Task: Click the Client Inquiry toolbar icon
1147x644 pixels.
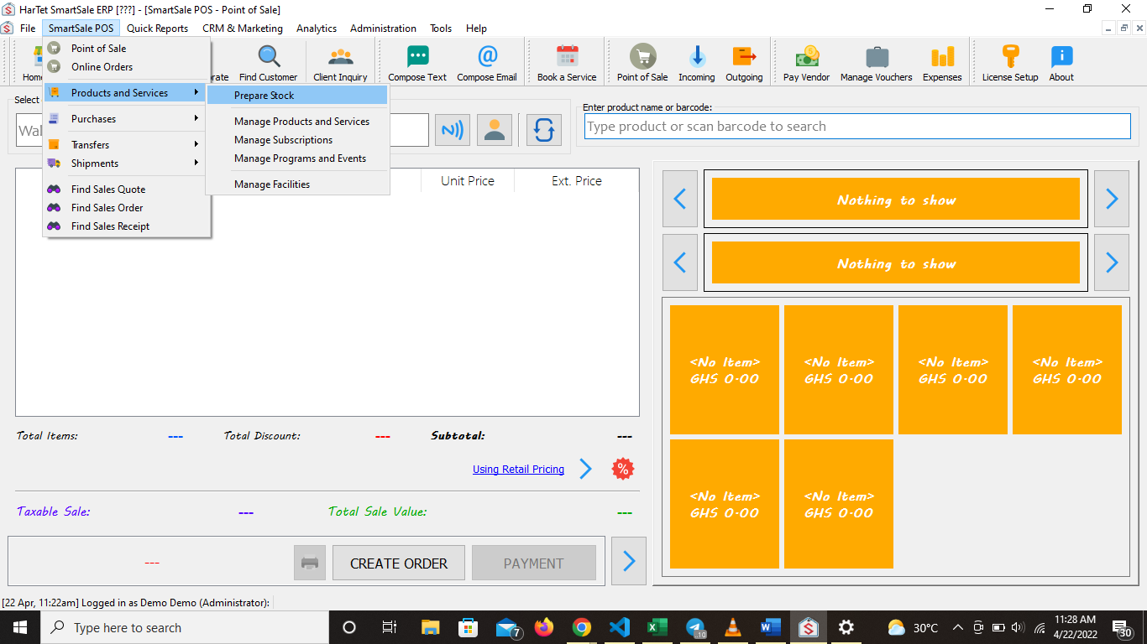Action: click(x=340, y=63)
